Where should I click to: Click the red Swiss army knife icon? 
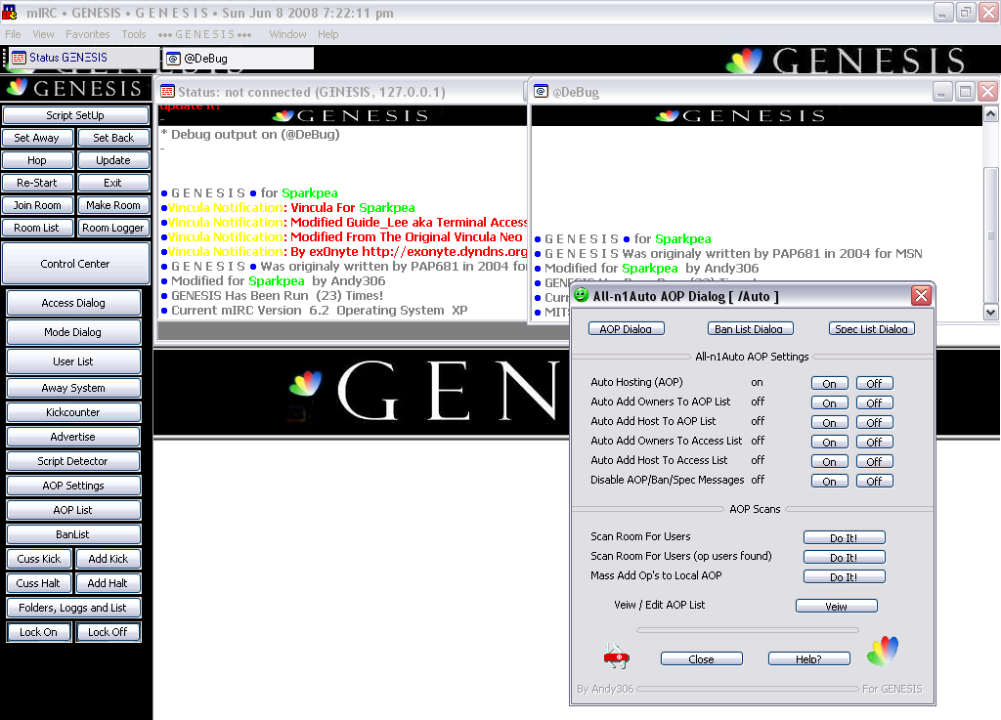click(616, 656)
